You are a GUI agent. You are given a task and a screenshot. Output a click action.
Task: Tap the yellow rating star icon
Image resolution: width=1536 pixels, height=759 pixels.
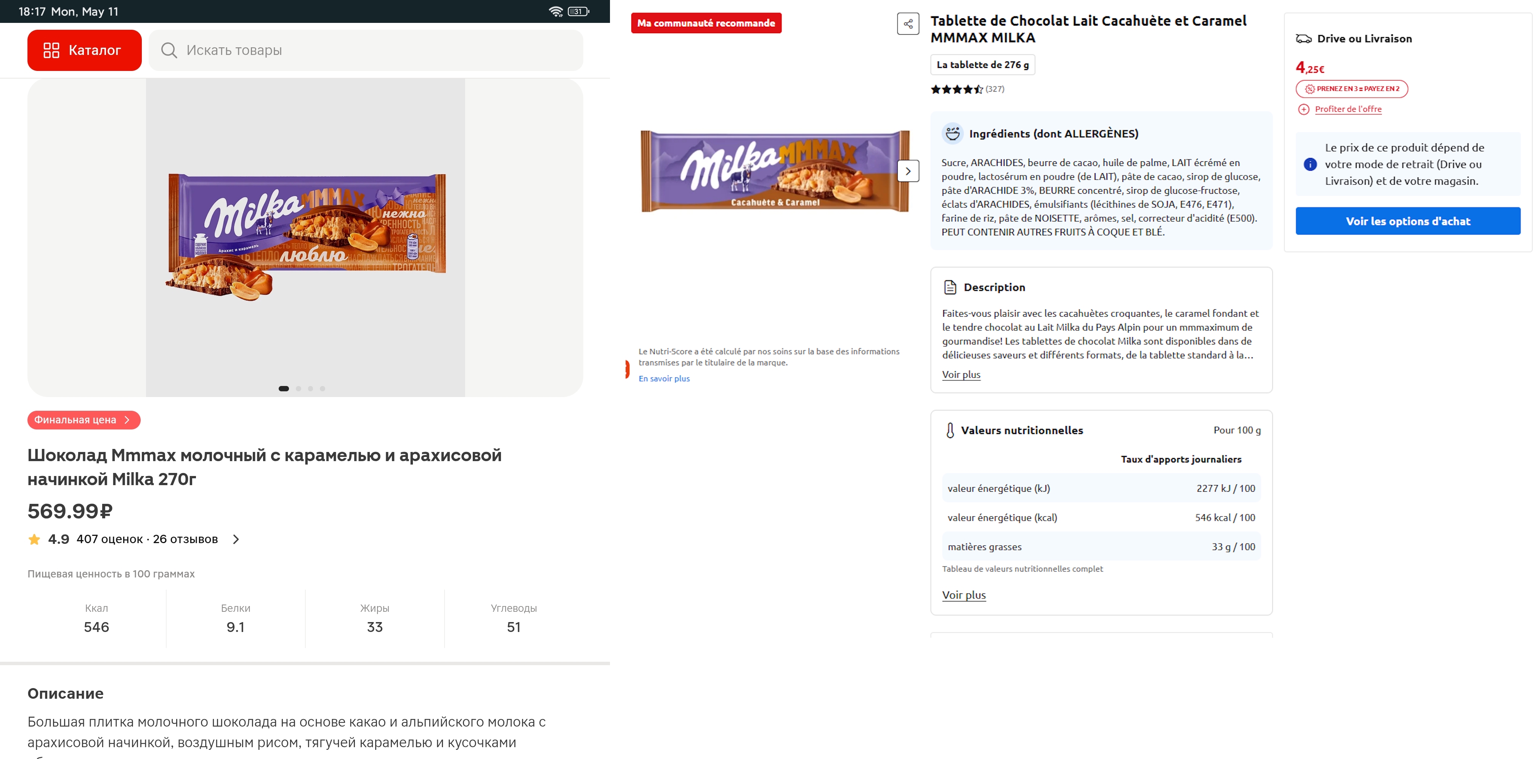coord(35,539)
